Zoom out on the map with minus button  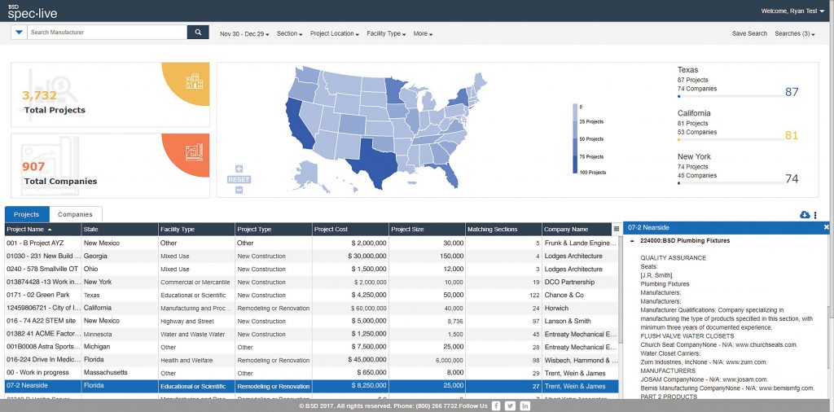click(239, 190)
